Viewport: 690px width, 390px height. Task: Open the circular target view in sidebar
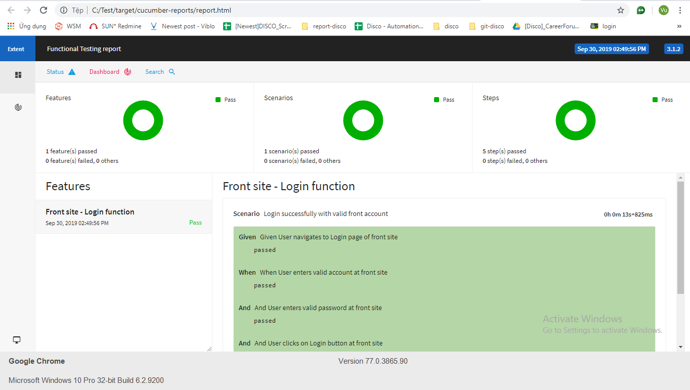pos(18,107)
